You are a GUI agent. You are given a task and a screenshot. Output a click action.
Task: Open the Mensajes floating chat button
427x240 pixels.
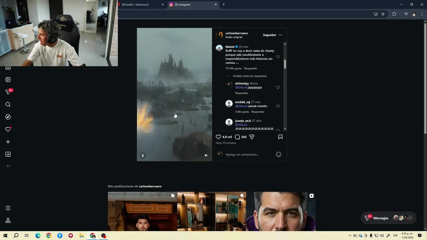pos(389,218)
